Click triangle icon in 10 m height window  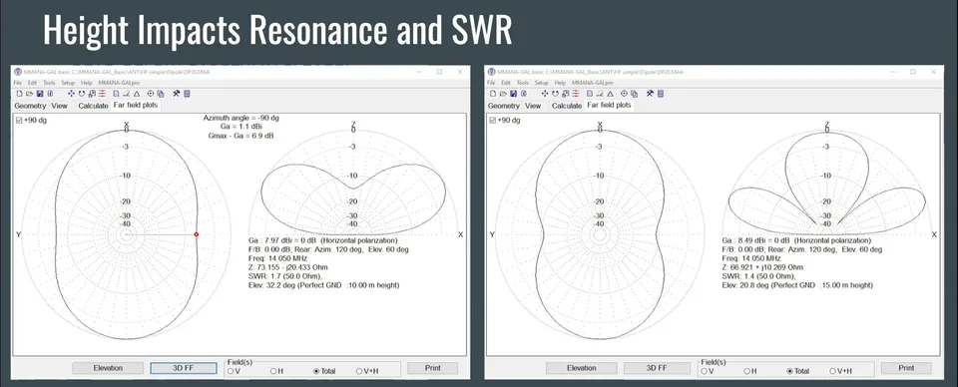(x=137, y=94)
